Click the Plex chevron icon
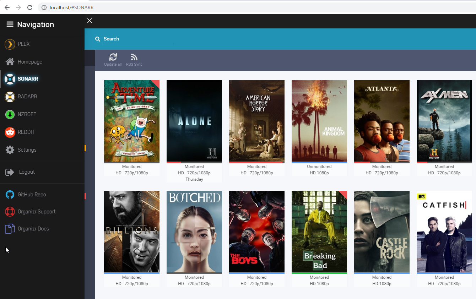Viewport: 476px width, 299px height. (x=10, y=44)
